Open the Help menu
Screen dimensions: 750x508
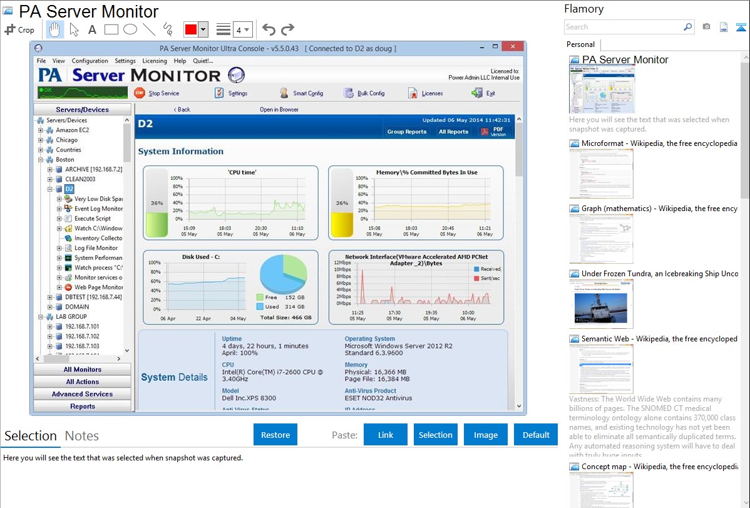[180, 61]
